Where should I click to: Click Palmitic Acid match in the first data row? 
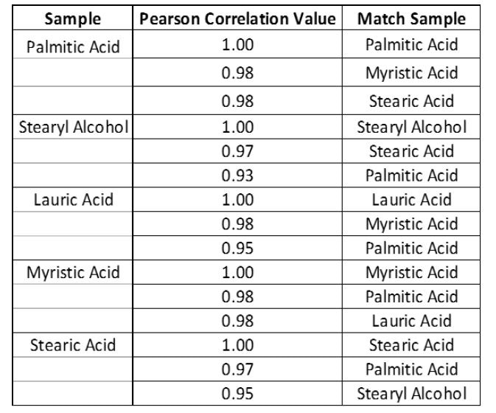click(x=411, y=45)
